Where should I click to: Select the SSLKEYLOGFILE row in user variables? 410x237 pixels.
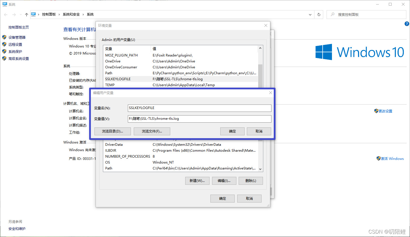[x=180, y=79]
